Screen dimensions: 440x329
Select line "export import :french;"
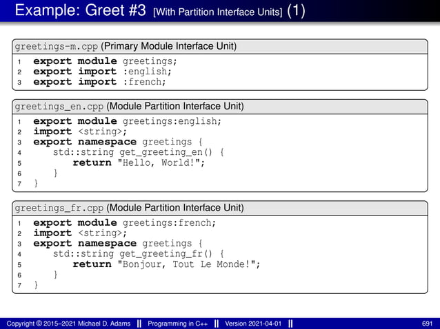[x=99, y=82]
